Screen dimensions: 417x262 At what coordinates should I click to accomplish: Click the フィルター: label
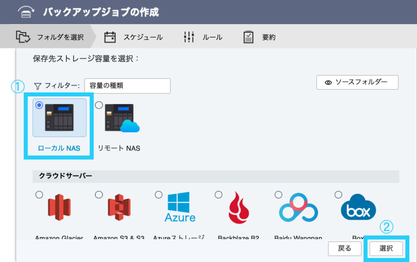point(62,85)
